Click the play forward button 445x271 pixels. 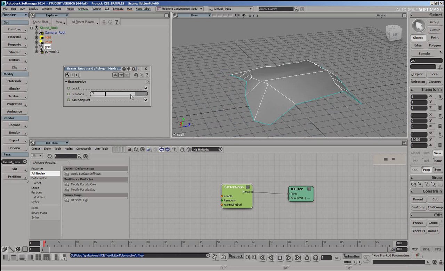click(289, 258)
